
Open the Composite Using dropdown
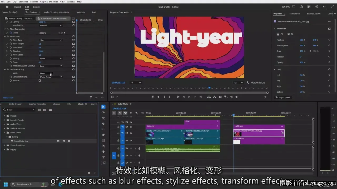pyautogui.click(x=51, y=77)
